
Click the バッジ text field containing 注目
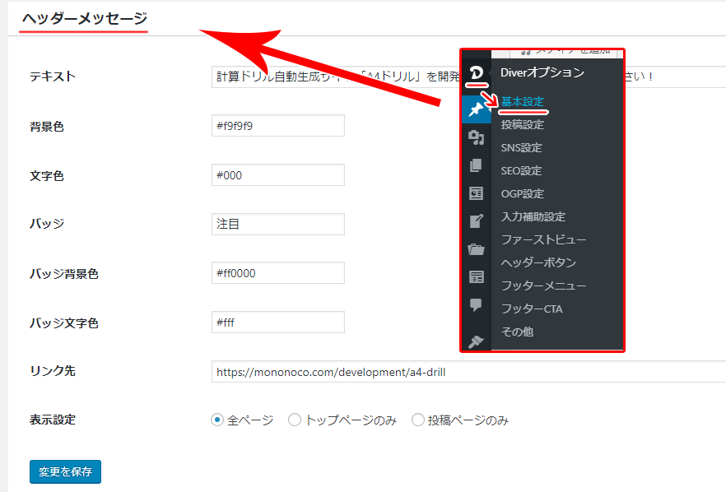click(277, 224)
